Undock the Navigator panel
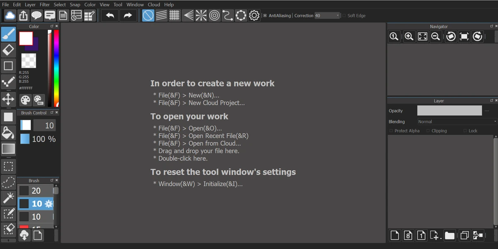Image resolution: width=498 pixels, height=249 pixels. [492, 26]
